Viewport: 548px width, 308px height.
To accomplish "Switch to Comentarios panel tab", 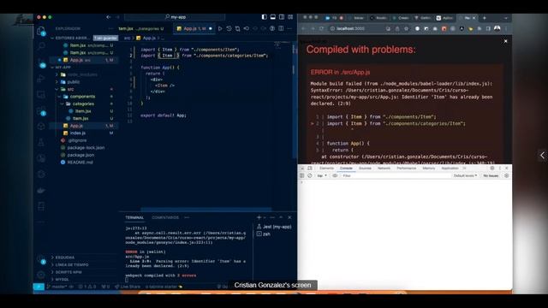I will (x=165, y=217).
